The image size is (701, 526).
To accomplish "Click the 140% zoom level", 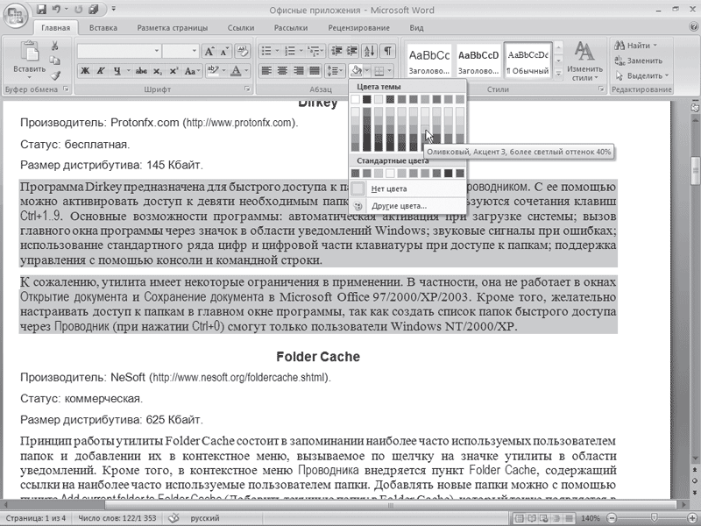I will [591, 518].
